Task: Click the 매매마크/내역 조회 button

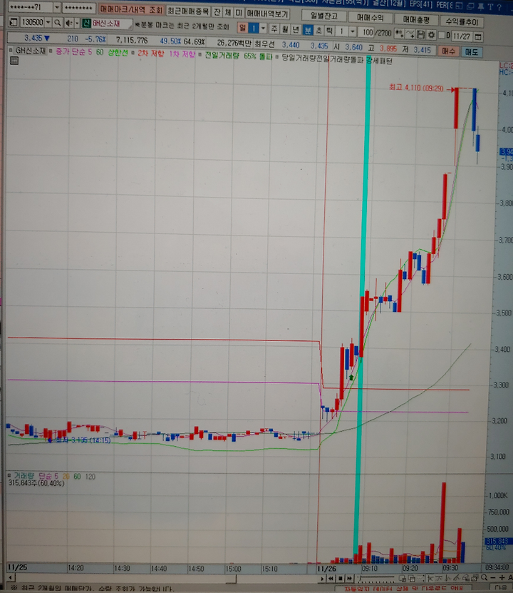Action: click(131, 9)
